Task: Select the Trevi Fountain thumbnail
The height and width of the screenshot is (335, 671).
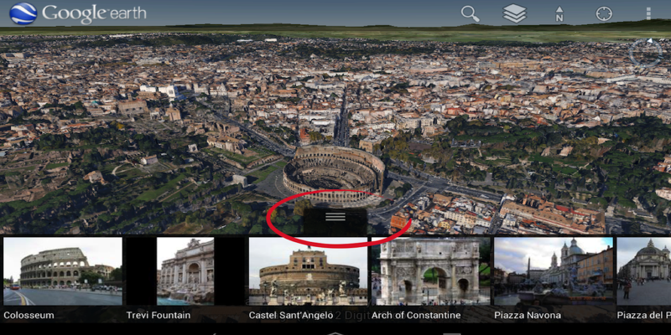Action: click(185, 271)
